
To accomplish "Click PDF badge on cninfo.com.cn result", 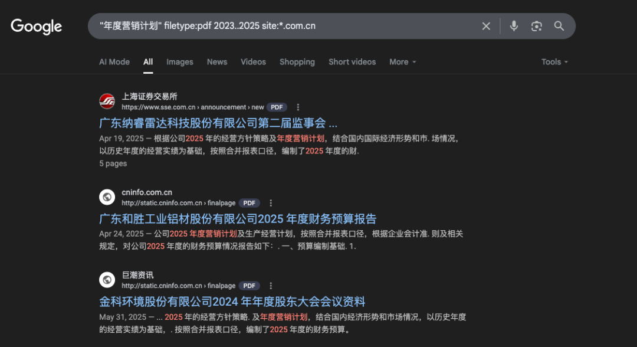I will (x=249, y=203).
